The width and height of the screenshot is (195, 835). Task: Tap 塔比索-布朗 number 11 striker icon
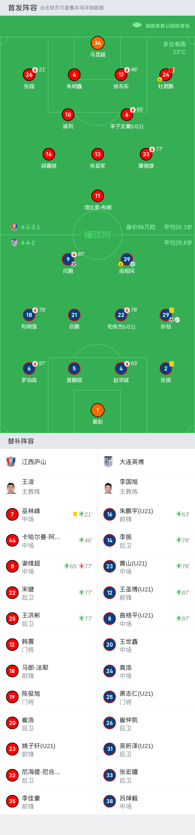[x=98, y=196]
